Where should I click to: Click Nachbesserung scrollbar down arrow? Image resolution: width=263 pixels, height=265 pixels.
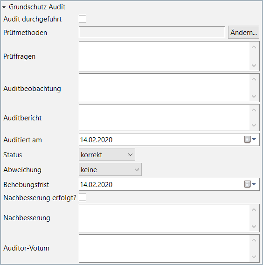tap(254, 226)
